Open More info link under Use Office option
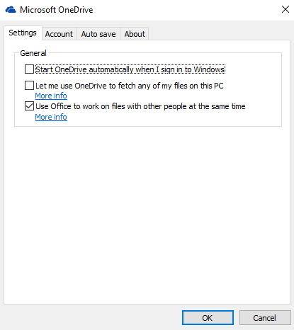Screen dimensions: 294x330 click(x=51, y=117)
